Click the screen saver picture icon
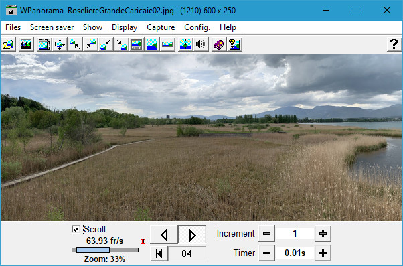 [x=26, y=44]
